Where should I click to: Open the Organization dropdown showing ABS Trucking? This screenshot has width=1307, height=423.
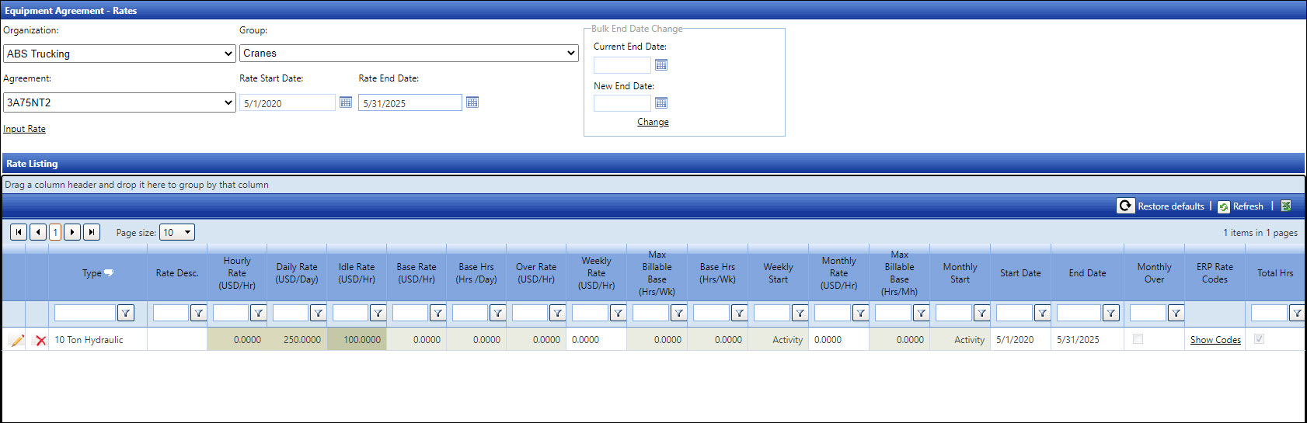120,54
